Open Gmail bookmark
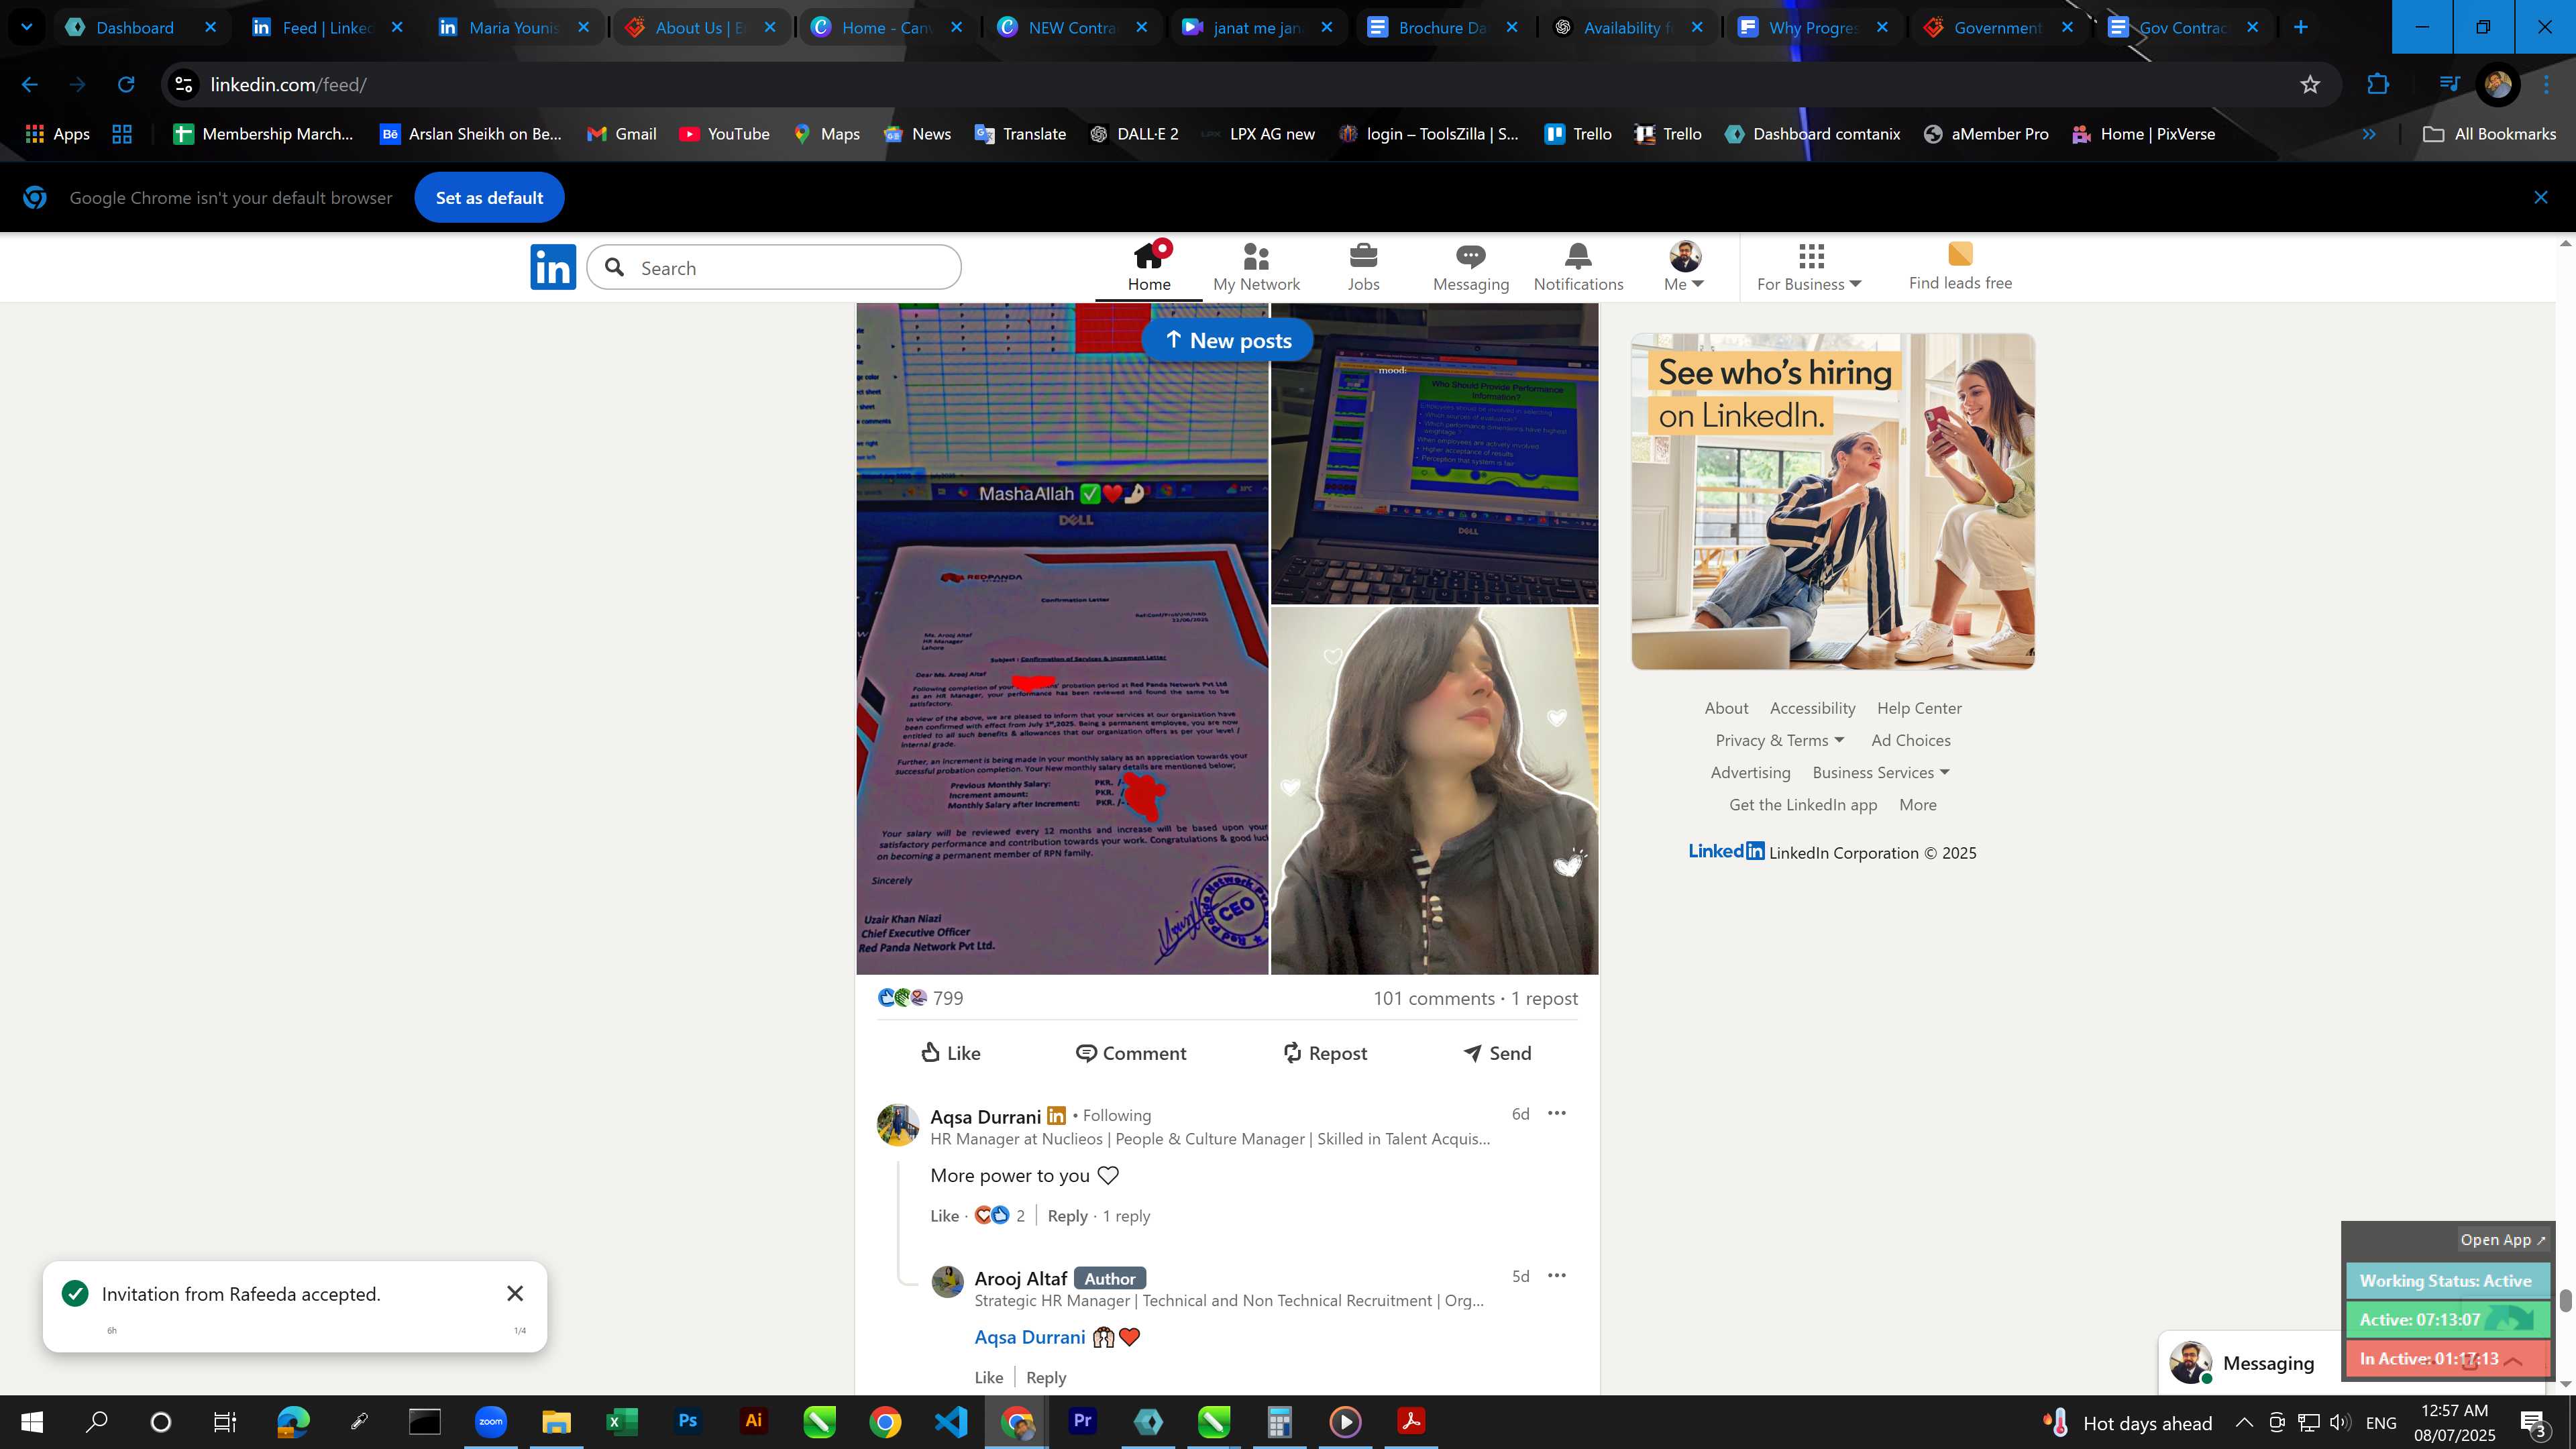 pyautogui.click(x=622, y=134)
